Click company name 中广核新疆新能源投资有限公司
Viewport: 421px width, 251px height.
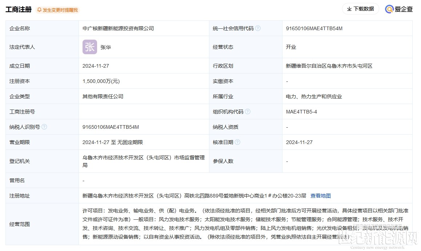(x=118, y=28)
